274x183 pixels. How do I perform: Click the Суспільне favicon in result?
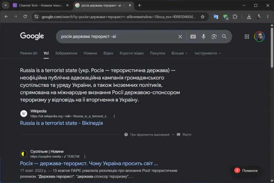(24, 154)
